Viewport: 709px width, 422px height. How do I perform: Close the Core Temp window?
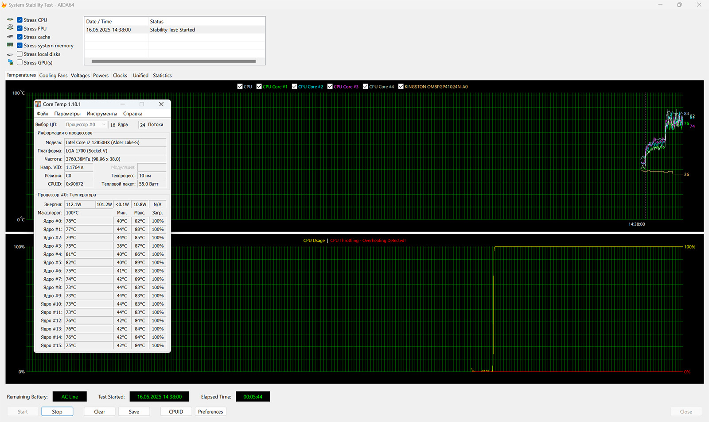(x=161, y=104)
